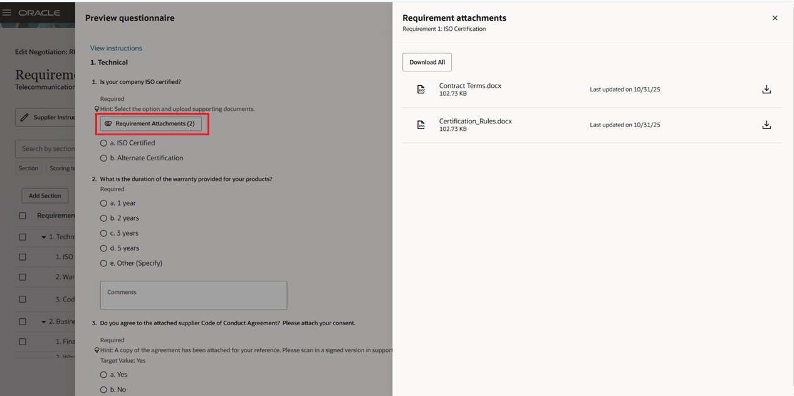The image size is (794, 396).
Task: Open the View instructions link
Action: click(116, 48)
